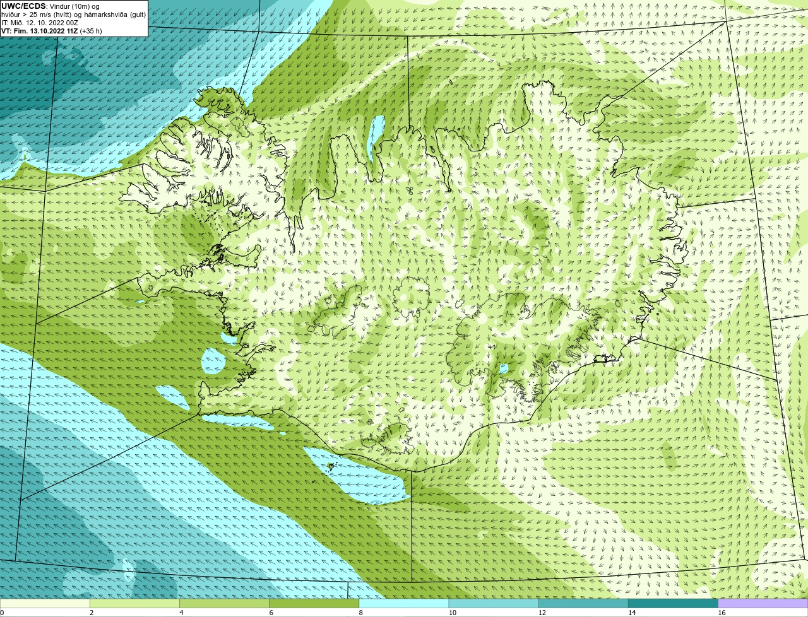Image resolution: width=808 pixels, height=617 pixels.
Task: Click the legend label '2'
Action: coord(92,613)
